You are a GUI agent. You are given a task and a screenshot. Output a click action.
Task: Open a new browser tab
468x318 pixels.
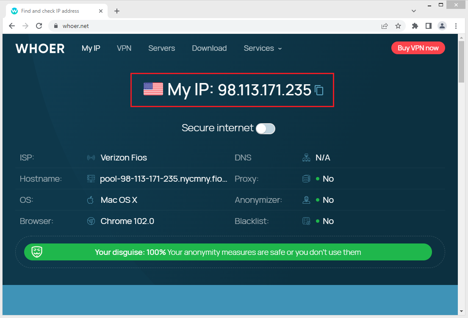click(117, 11)
